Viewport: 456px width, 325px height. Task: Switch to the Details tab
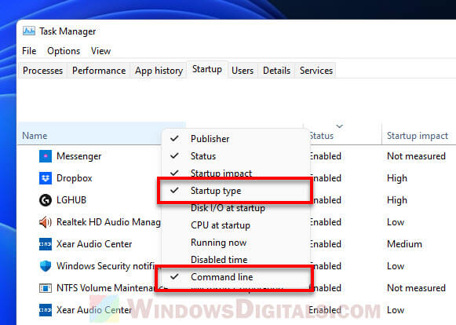click(276, 71)
